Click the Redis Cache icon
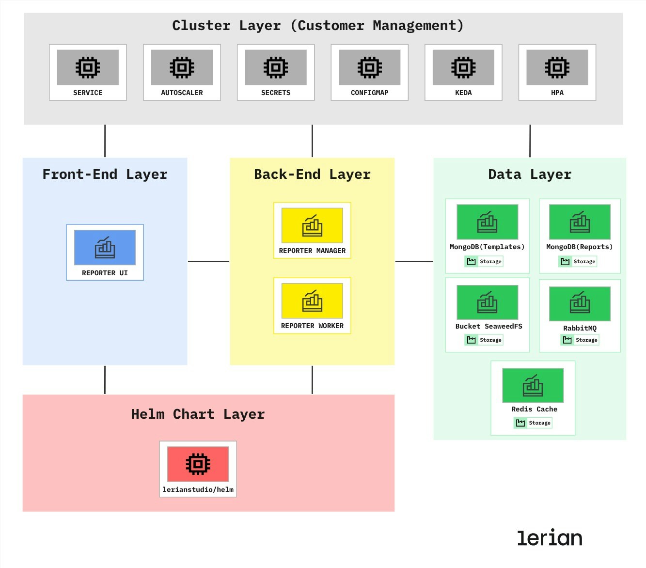This screenshot has width=646, height=568. click(x=533, y=384)
